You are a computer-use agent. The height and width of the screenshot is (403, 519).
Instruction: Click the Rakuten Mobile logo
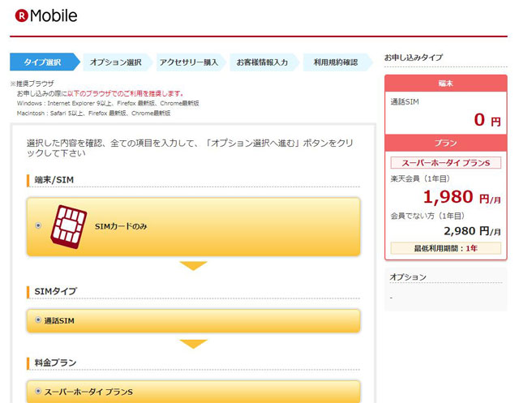coord(46,15)
